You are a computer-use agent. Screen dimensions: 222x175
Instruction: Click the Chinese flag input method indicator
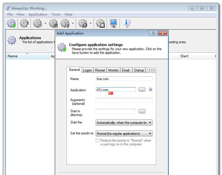[111, 93]
